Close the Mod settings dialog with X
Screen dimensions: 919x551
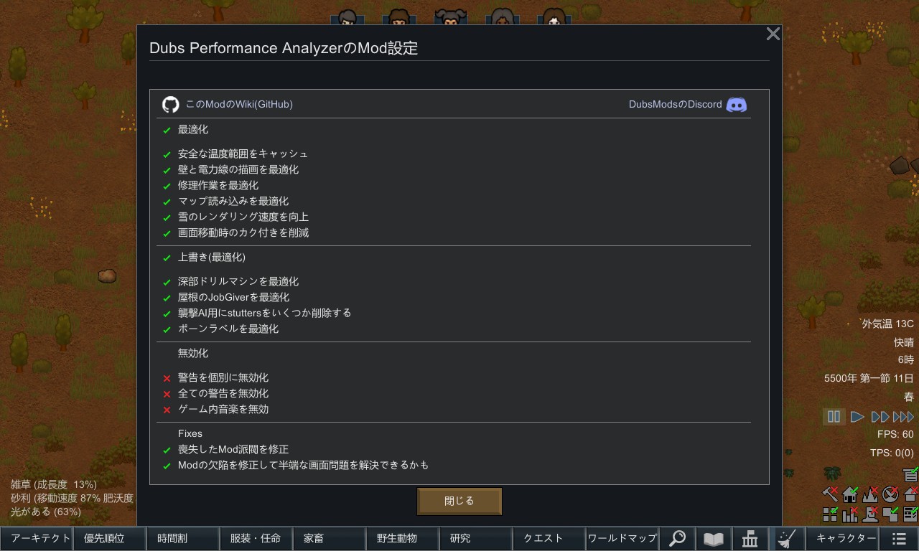(x=773, y=34)
